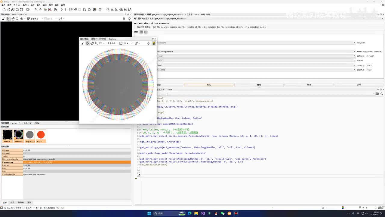Open the zoom-in dropdown arrow in the Contour window

[x=104, y=43]
